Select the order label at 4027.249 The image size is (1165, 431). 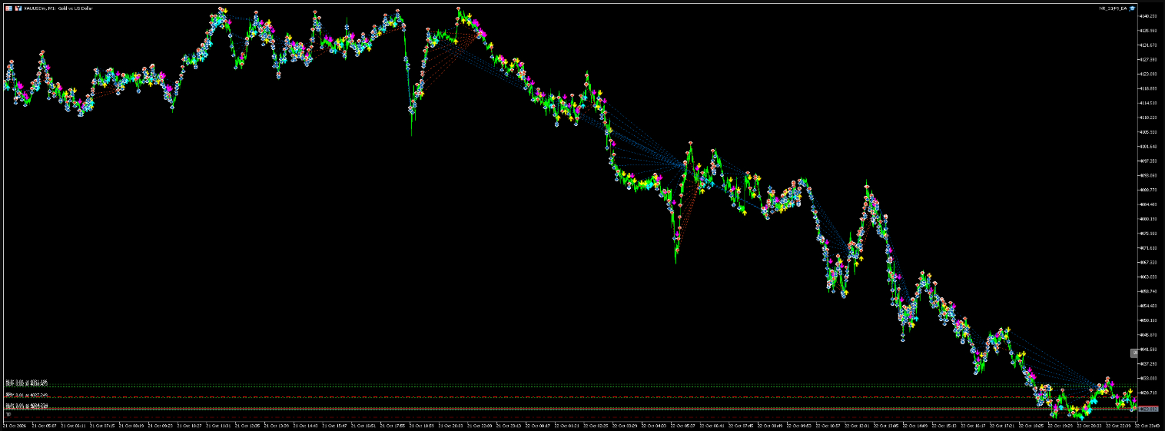(x=26, y=395)
